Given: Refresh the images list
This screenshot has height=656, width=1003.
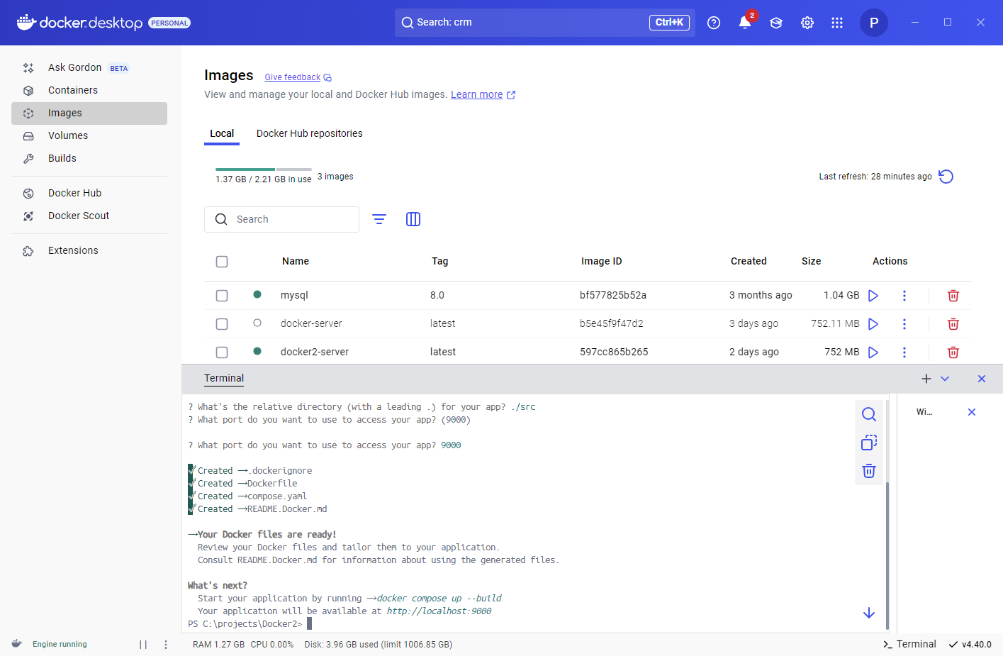Looking at the screenshot, I should (946, 177).
